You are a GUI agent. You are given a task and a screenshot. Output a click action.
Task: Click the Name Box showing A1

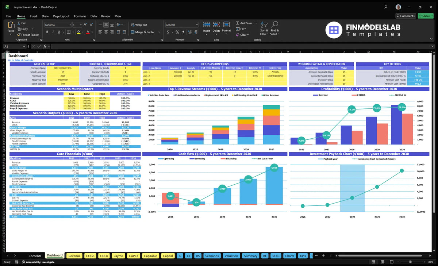(x=15, y=46)
